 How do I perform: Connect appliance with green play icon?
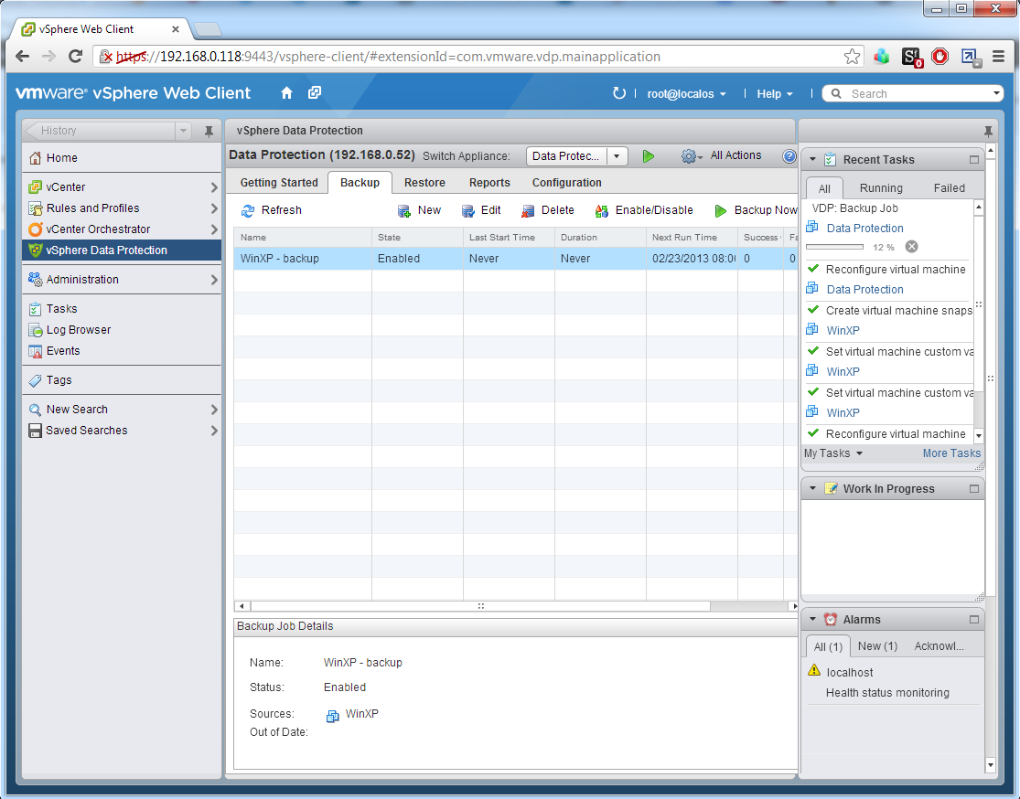pos(648,156)
